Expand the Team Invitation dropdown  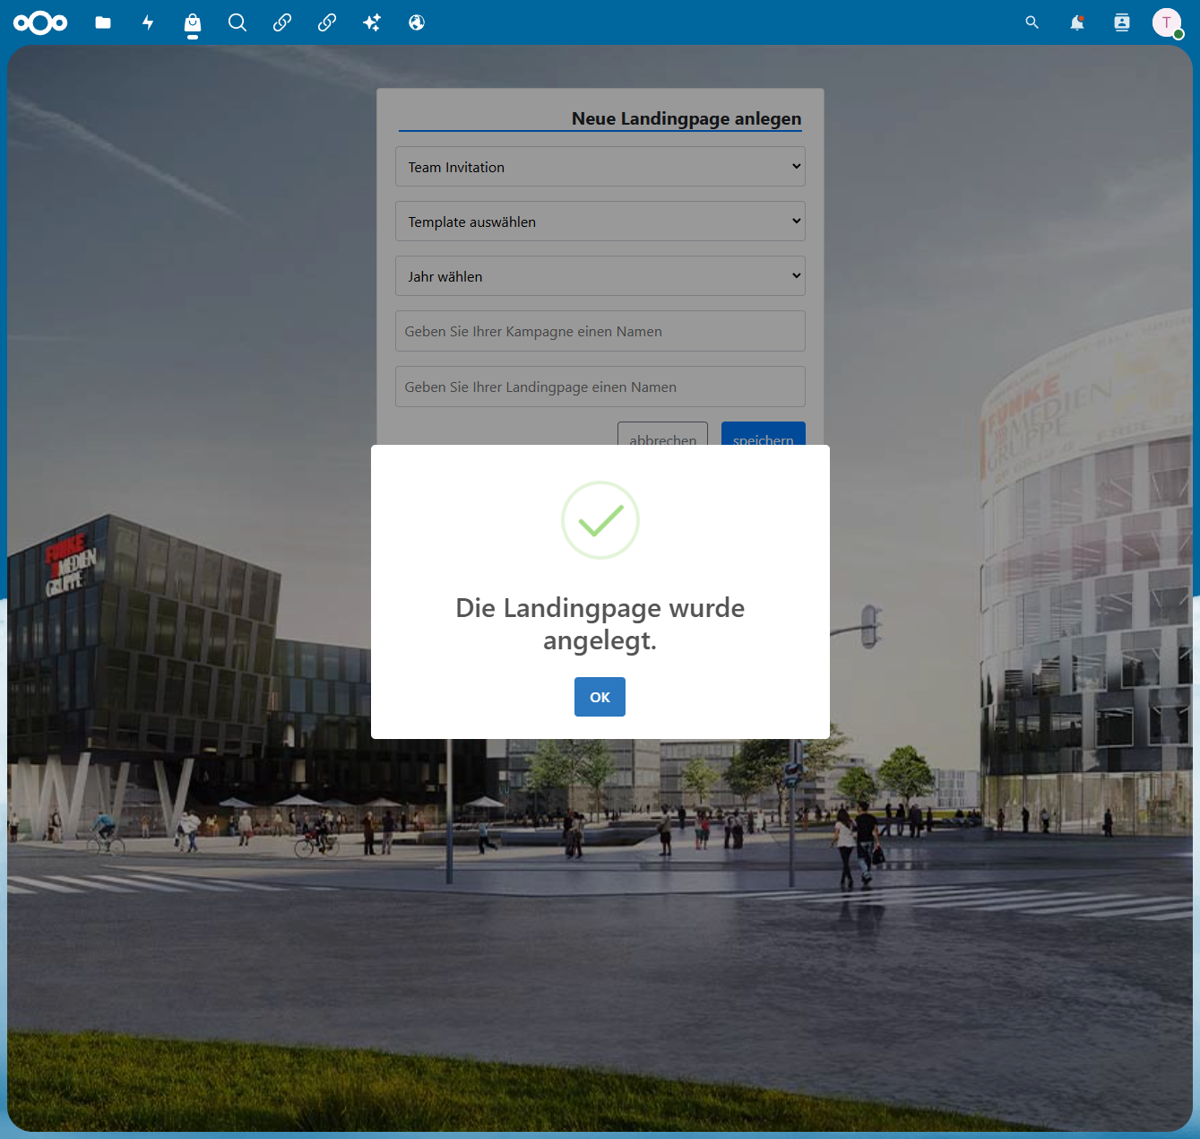pos(600,167)
